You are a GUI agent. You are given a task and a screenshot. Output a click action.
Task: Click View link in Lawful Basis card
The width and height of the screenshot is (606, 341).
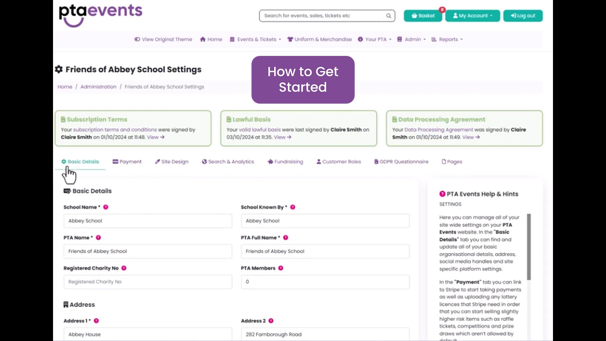pyautogui.click(x=283, y=137)
